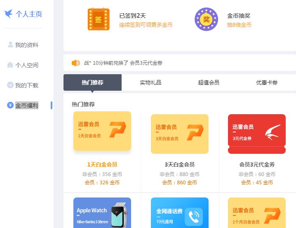Image resolution: width=296 pixels, height=228 pixels.
Task: Switch to the 热门推荐 tab
Action: pos(92,82)
